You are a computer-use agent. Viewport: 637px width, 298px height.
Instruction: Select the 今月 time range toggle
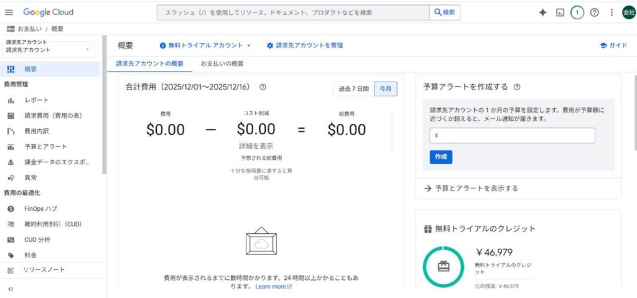point(386,89)
